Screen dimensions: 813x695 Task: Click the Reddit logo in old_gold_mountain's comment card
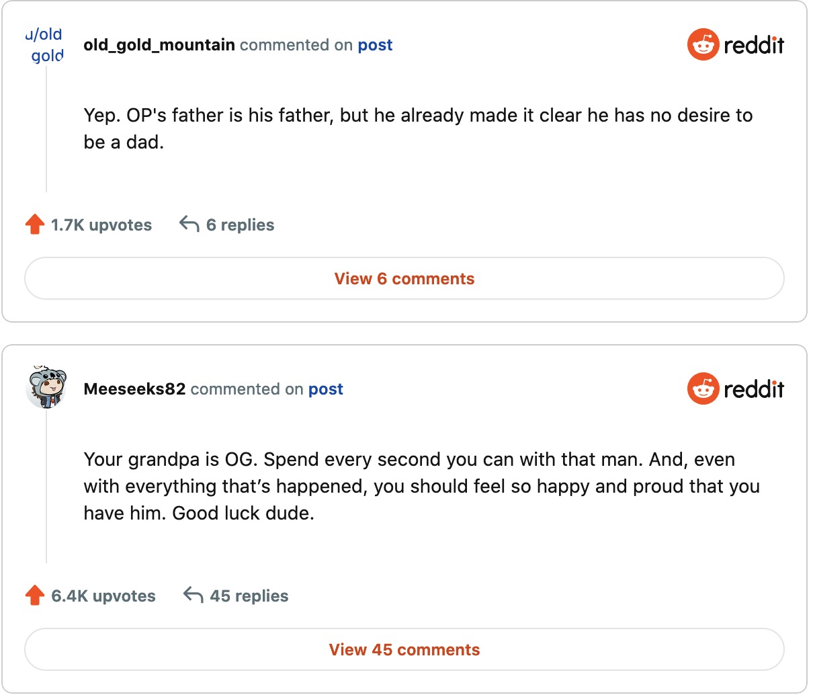tap(736, 45)
